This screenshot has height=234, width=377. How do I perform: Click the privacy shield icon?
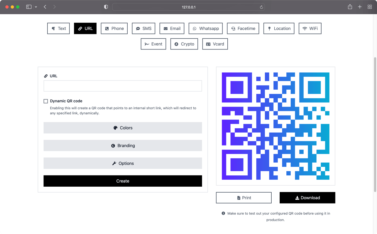click(x=106, y=7)
